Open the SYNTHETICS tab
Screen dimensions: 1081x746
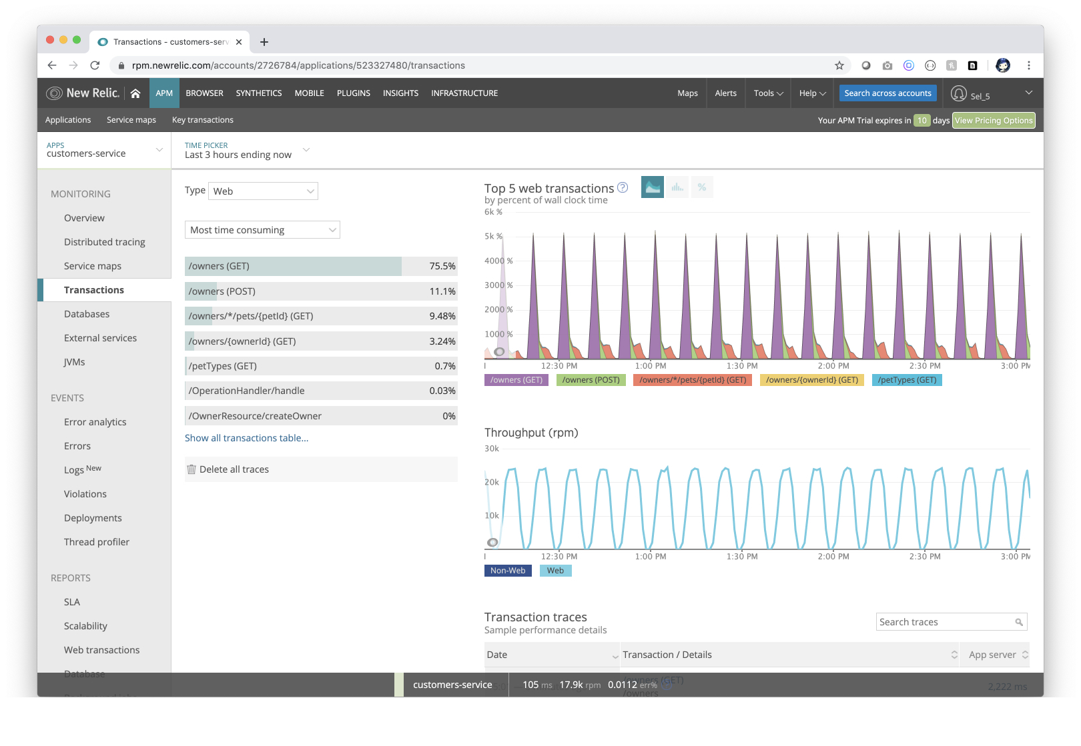click(x=259, y=93)
